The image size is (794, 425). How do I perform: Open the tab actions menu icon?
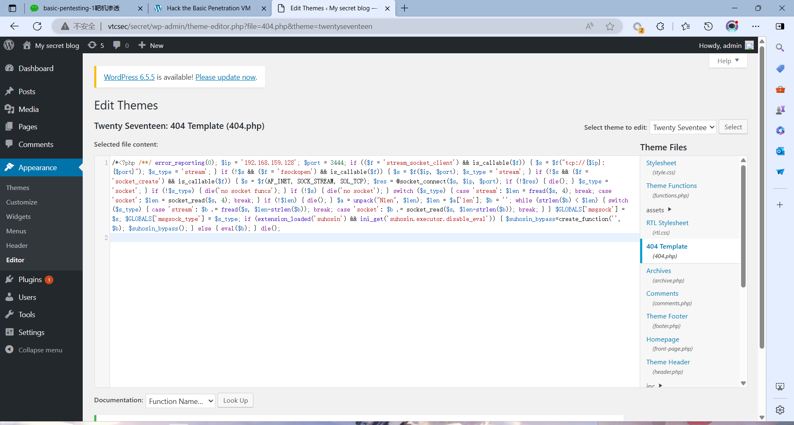click(12, 8)
